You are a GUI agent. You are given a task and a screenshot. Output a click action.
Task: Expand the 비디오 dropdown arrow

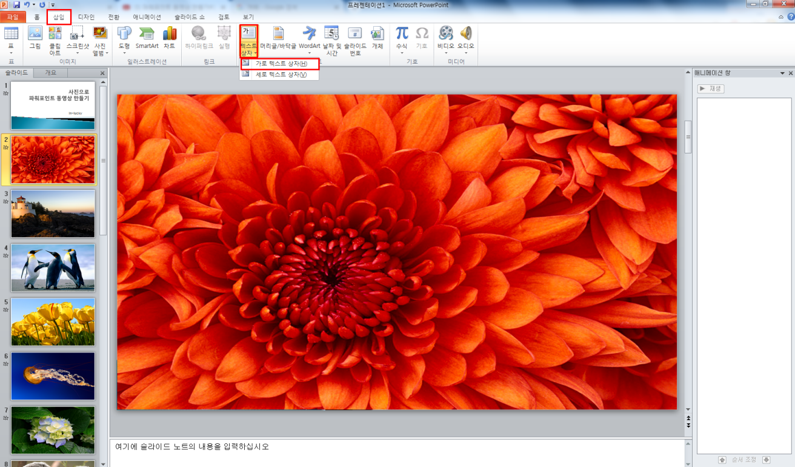(446, 53)
